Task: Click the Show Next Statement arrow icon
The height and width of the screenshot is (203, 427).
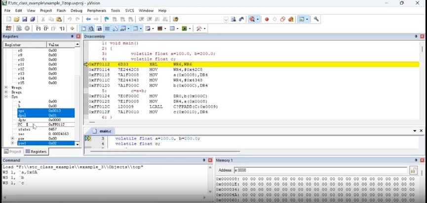Action: point(73,29)
